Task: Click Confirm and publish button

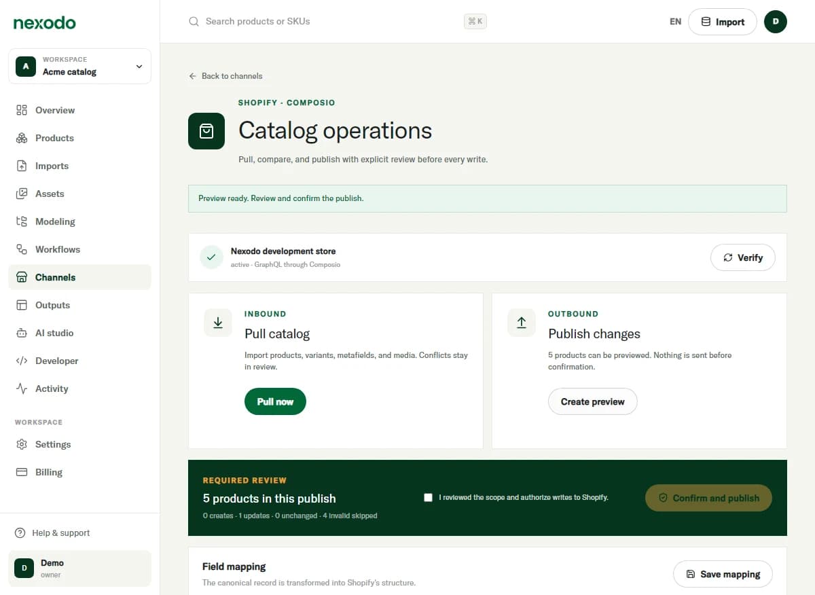Action: [709, 498]
